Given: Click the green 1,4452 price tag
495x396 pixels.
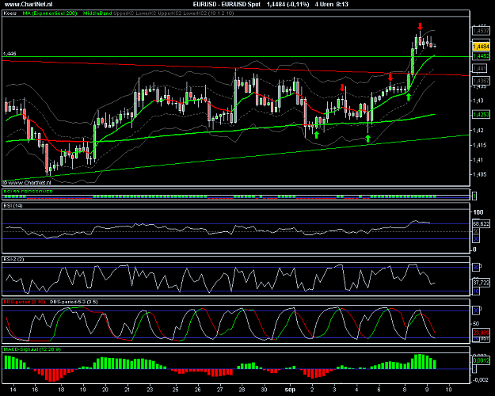Looking at the screenshot, I should pos(481,56).
